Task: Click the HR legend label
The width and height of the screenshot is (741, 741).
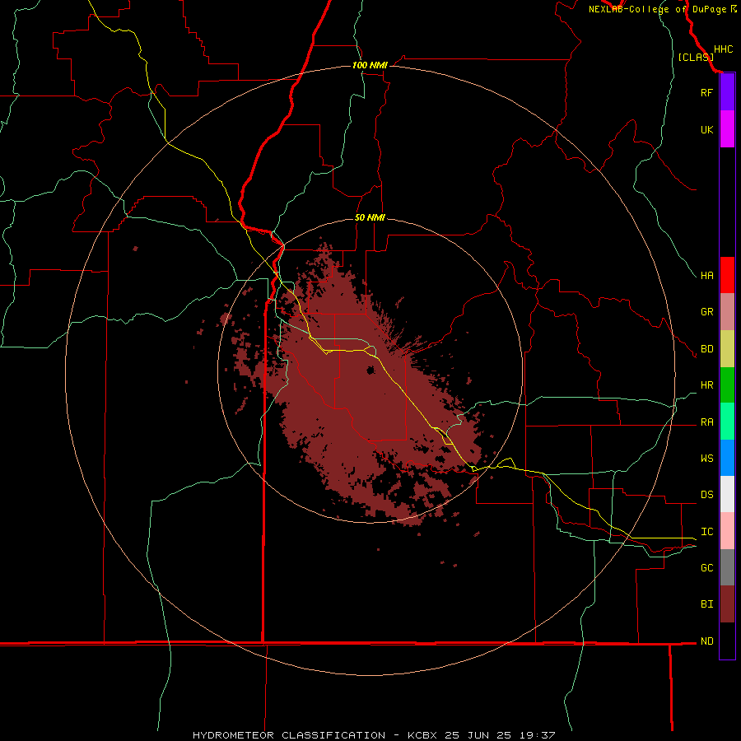Action: click(706, 385)
